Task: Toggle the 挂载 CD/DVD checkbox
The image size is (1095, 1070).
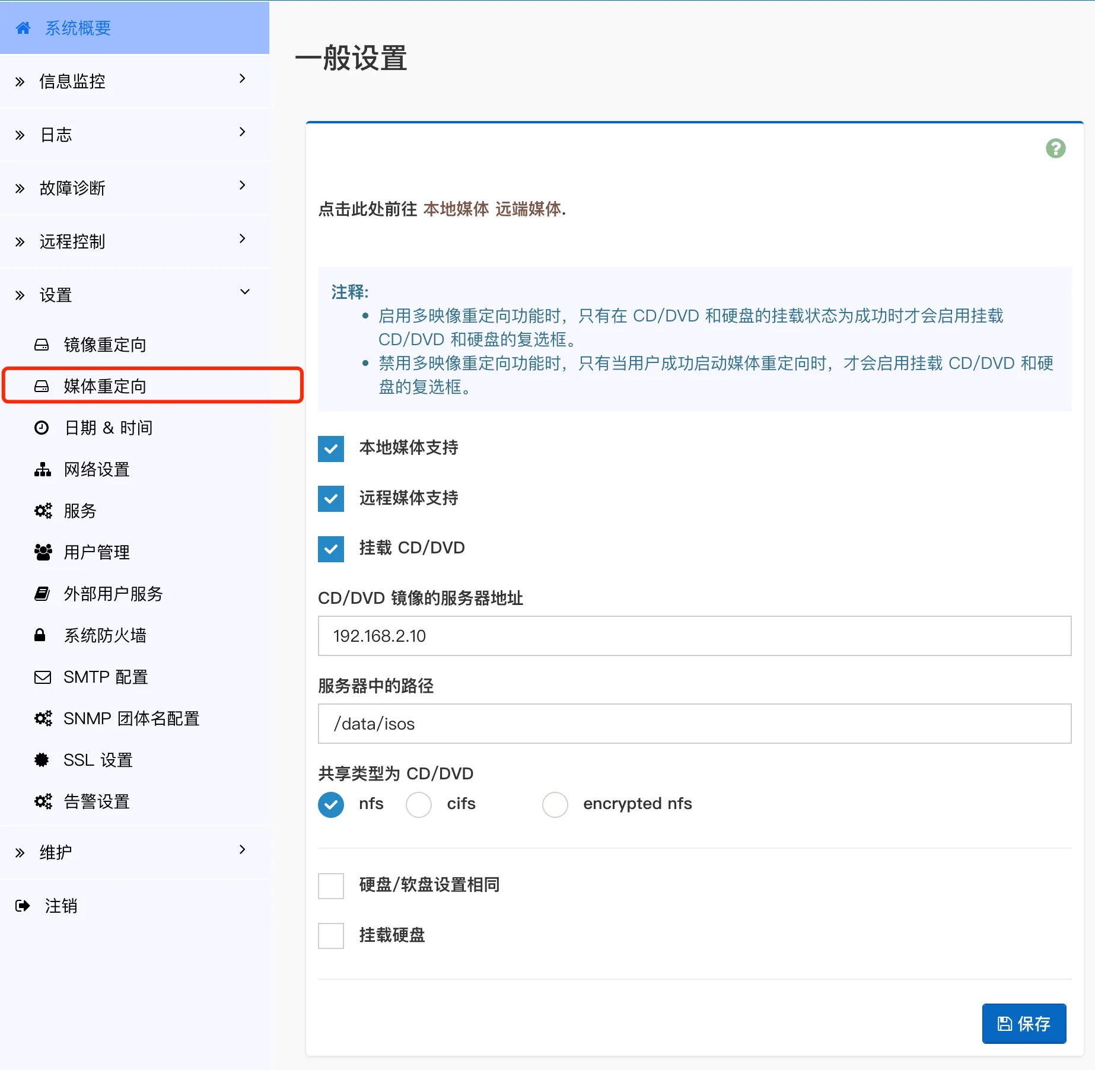Action: tap(331, 549)
